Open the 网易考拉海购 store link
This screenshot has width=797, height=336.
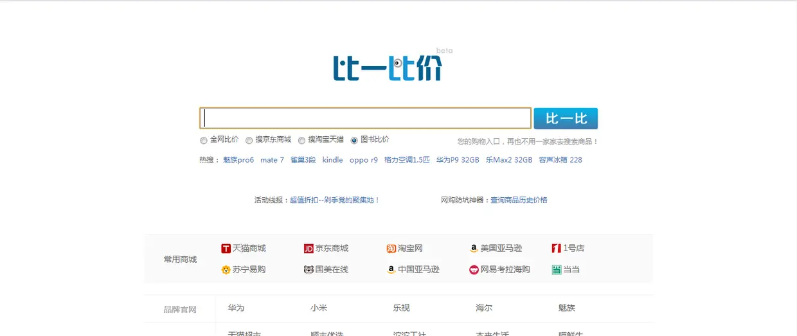tap(505, 270)
